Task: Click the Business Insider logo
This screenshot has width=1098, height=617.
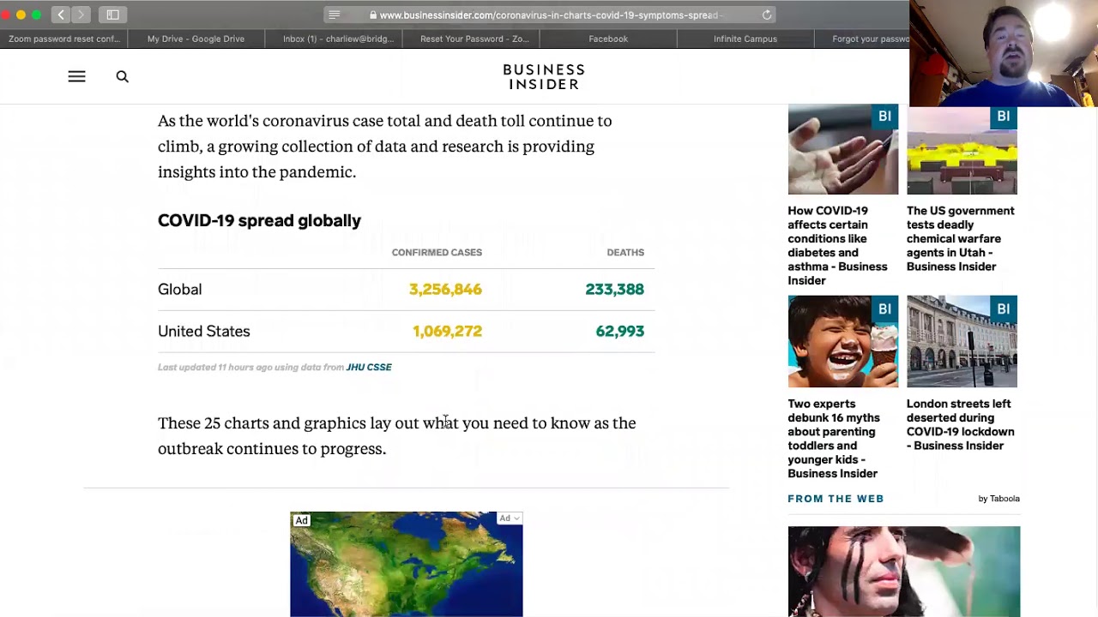Action: coord(544,76)
